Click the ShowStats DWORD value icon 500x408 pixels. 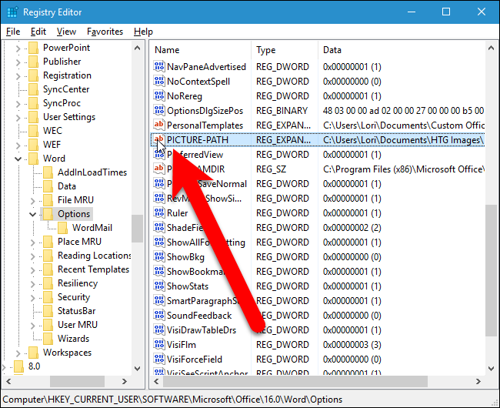pyautogui.click(x=158, y=286)
